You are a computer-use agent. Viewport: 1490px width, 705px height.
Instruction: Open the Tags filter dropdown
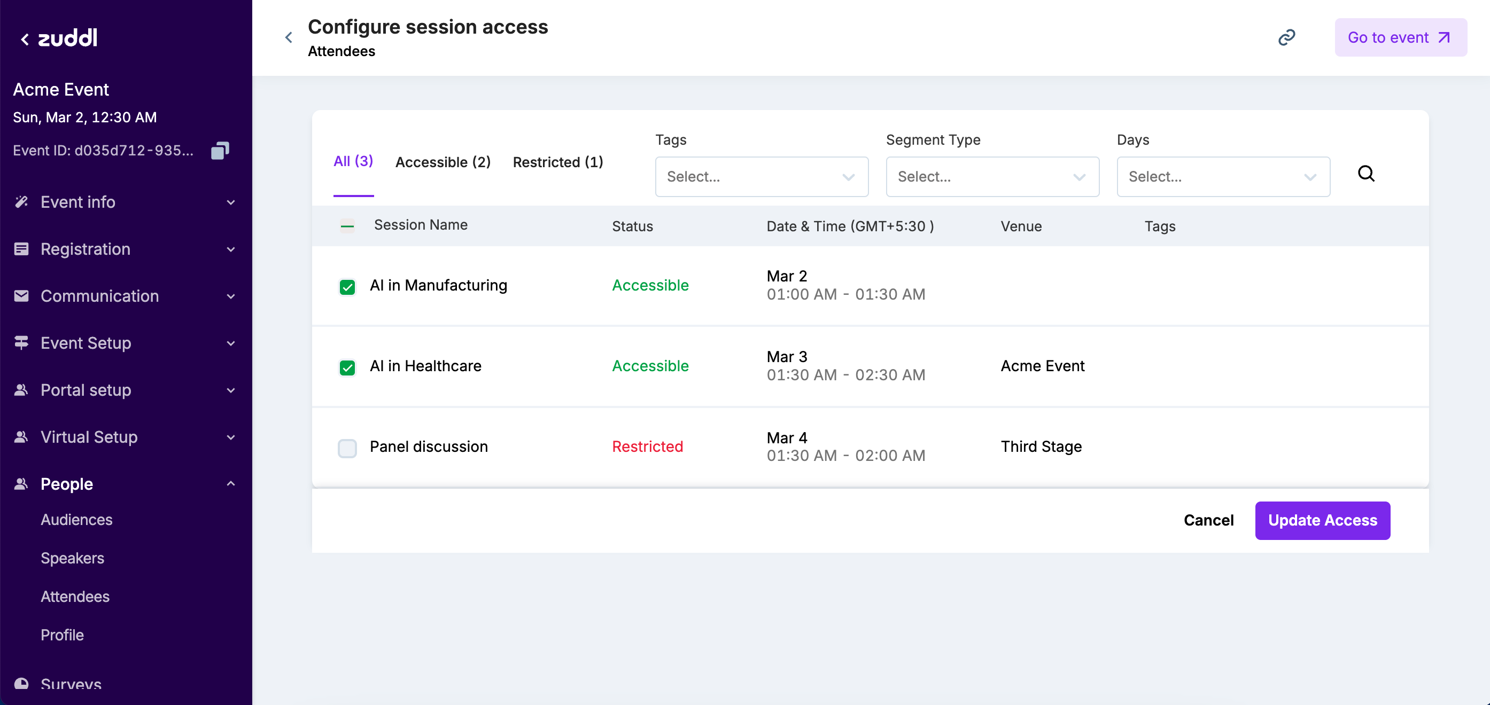coord(761,177)
